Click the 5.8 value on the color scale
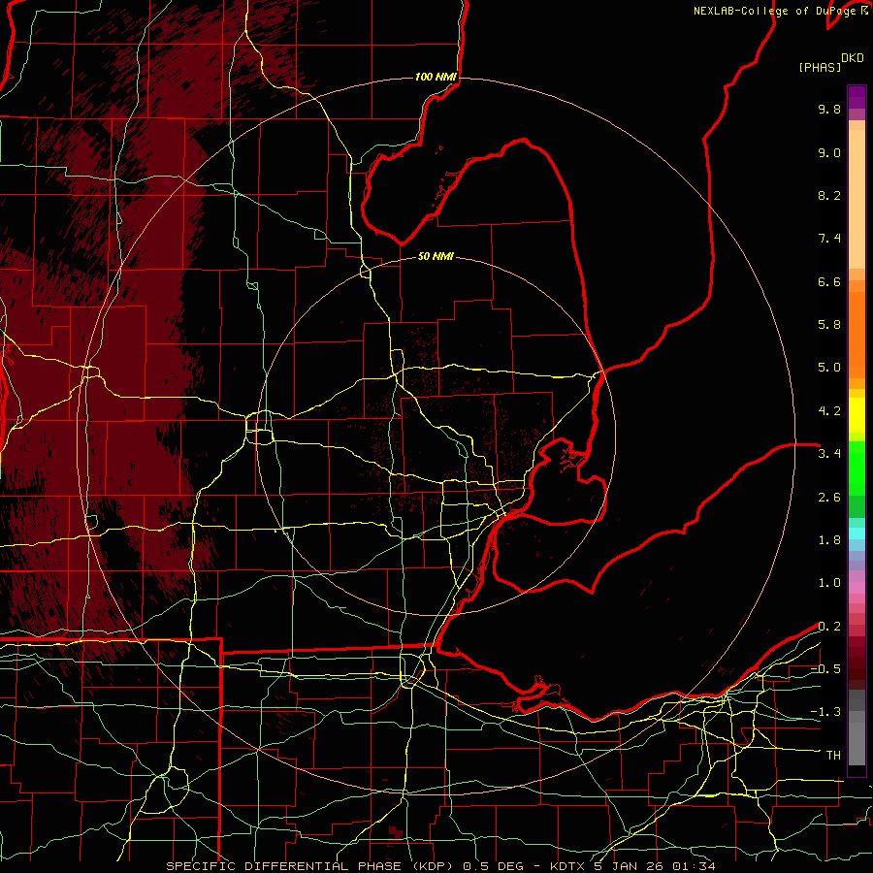873x873 pixels. tap(829, 325)
